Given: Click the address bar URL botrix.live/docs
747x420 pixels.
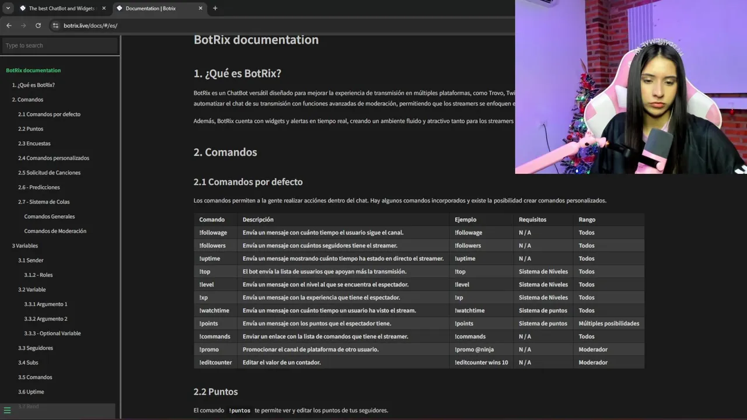Looking at the screenshot, I should coord(90,26).
